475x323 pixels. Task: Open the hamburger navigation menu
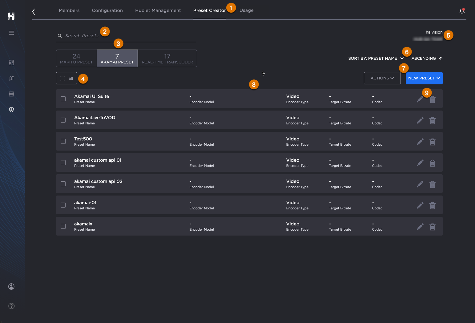coord(11,33)
